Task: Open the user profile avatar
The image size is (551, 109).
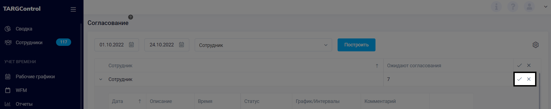Action: [x=529, y=6]
